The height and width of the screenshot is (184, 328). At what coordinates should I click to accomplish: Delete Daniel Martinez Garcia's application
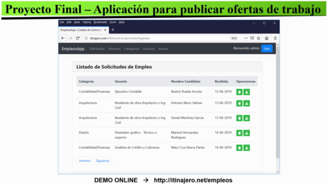coord(239,118)
